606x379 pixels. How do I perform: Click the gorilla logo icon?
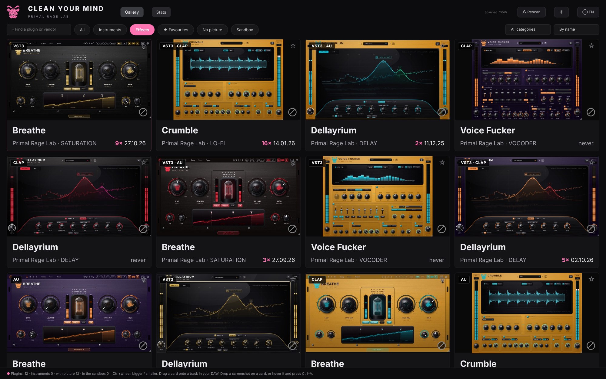(13, 12)
